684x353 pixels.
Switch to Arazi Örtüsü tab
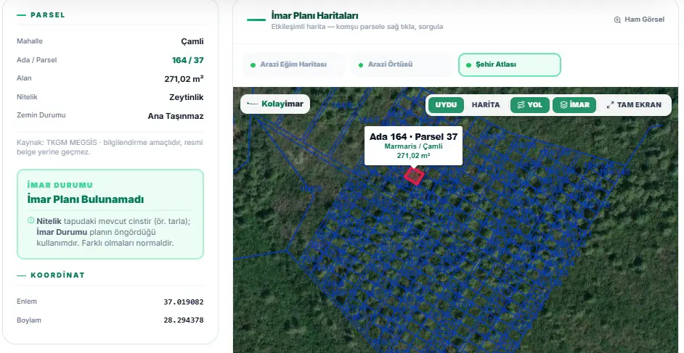[402, 65]
